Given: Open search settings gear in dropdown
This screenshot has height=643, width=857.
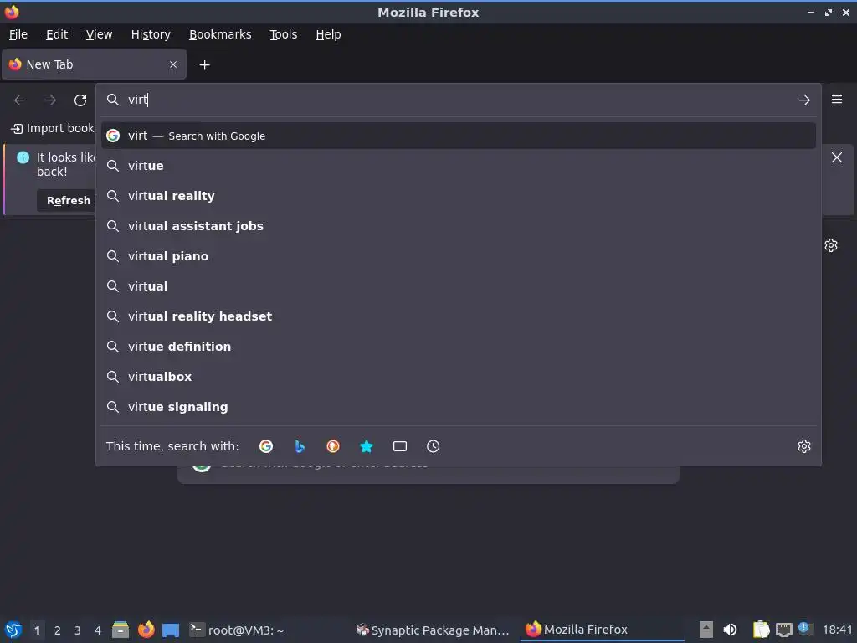Looking at the screenshot, I should coord(804,446).
